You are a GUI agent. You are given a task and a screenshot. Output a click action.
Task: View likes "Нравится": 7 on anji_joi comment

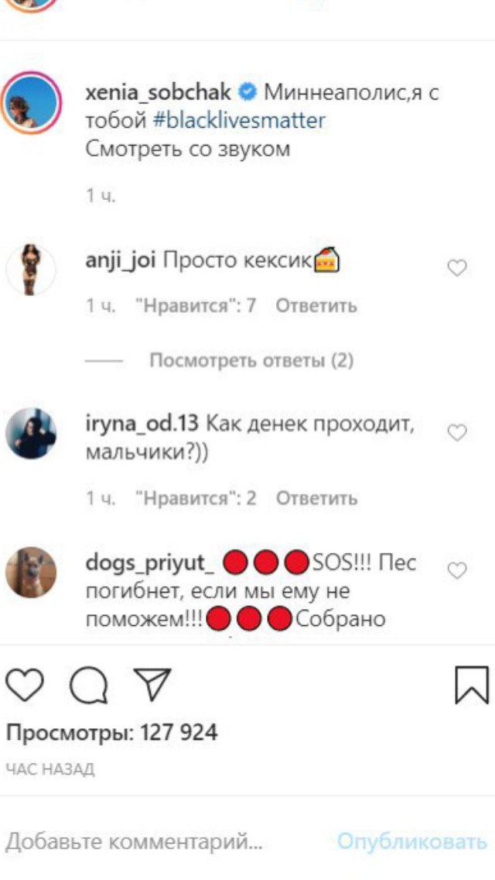point(196,306)
